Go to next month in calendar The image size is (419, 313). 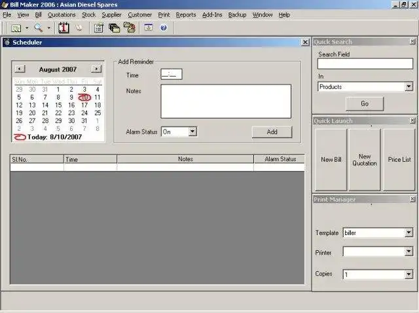coord(96,69)
